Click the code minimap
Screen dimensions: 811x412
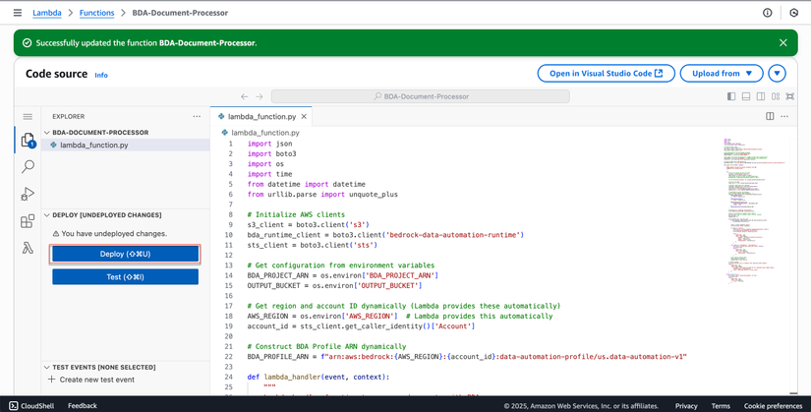[755, 209]
